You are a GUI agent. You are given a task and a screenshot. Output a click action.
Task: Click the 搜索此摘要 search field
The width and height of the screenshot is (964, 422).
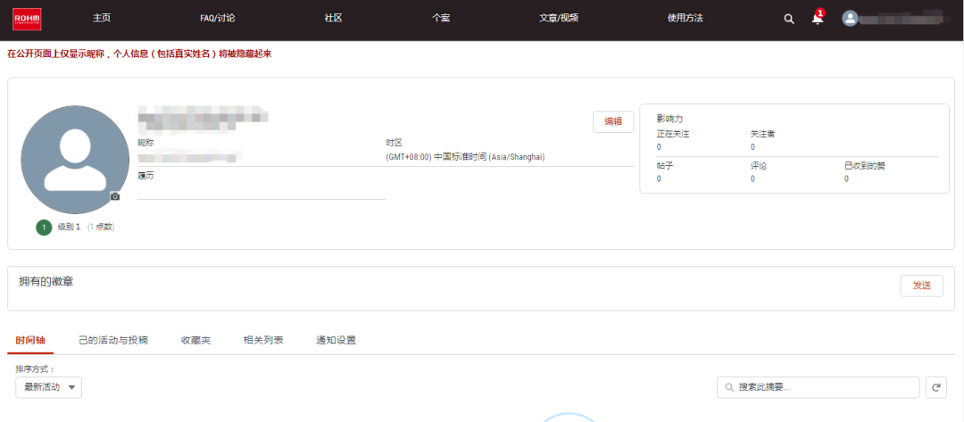click(819, 387)
